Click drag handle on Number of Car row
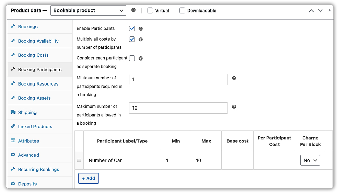This screenshot has width=338, height=193. (x=79, y=160)
